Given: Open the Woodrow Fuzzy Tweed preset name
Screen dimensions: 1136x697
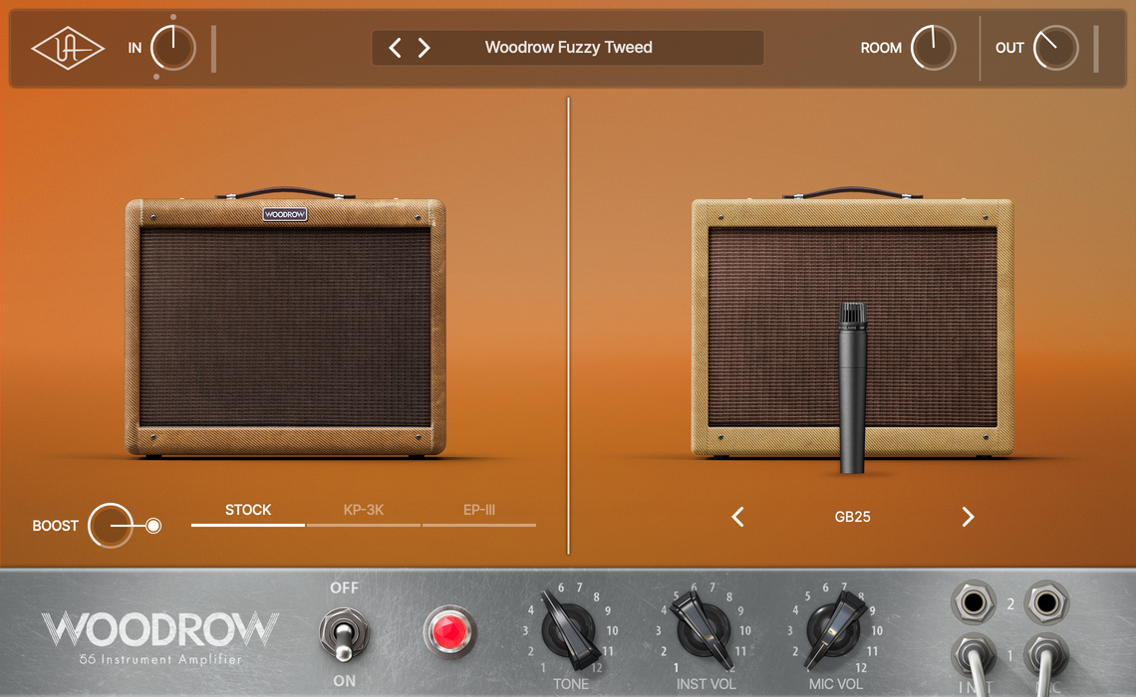Looking at the screenshot, I should [568, 47].
